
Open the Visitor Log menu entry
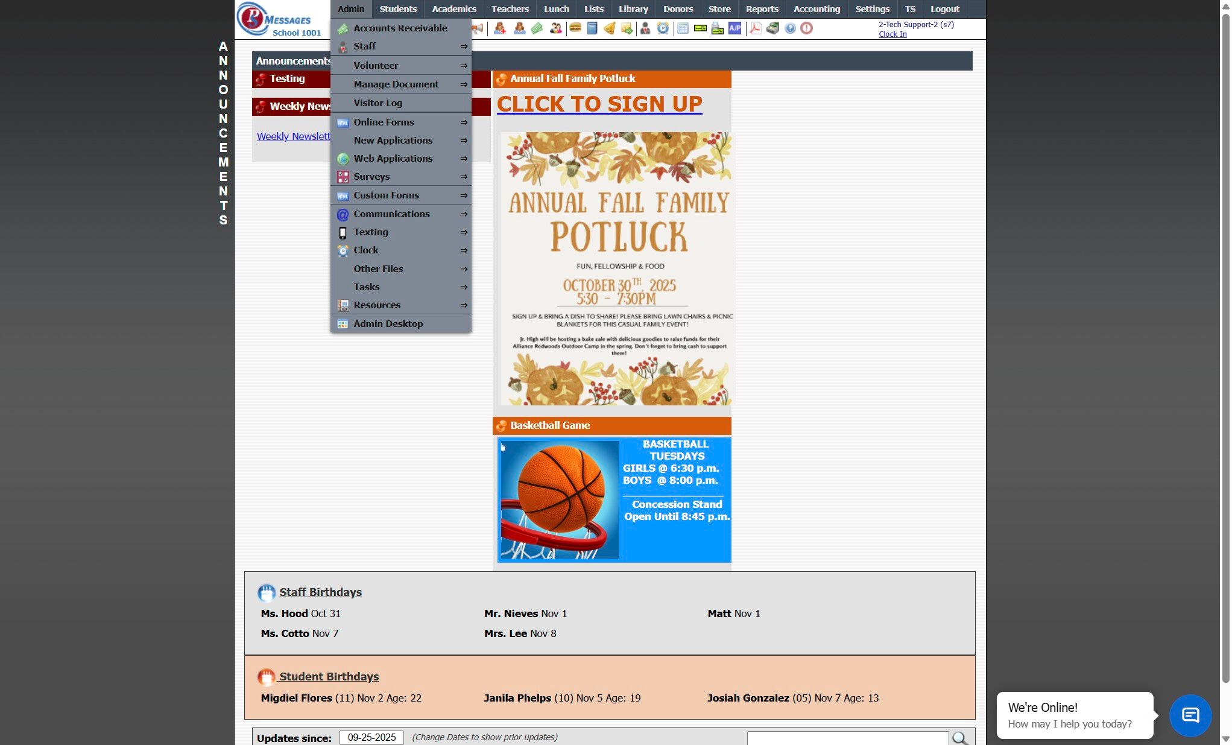377,103
